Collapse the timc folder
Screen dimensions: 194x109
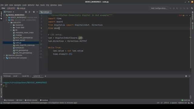tap(6, 20)
